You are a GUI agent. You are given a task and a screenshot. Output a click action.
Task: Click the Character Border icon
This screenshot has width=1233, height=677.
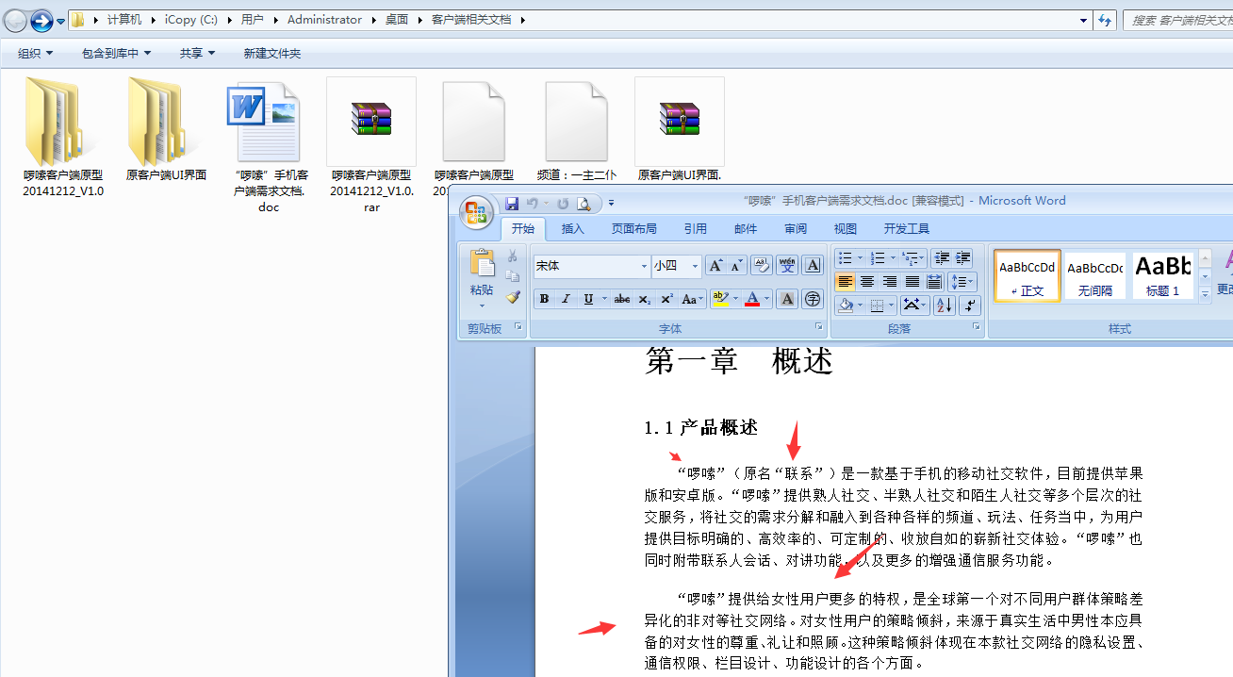(813, 266)
